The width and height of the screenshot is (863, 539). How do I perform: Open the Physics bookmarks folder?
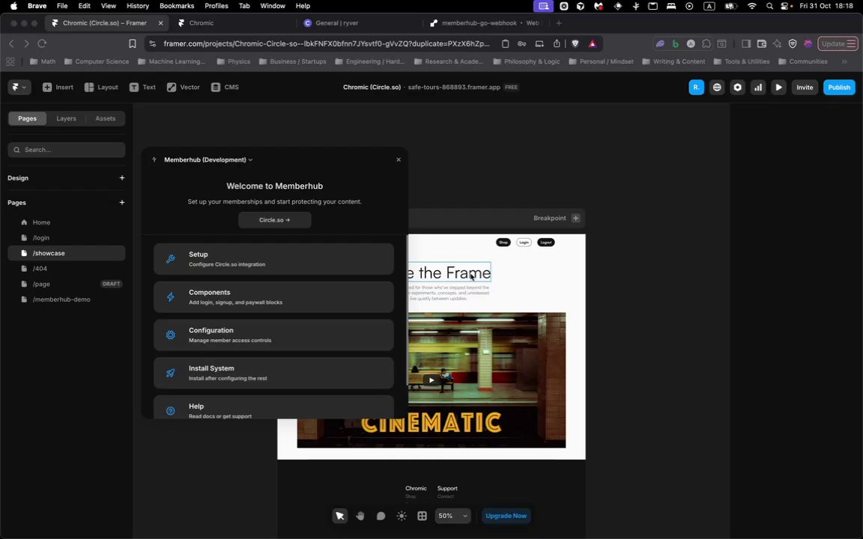pyautogui.click(x=234, y=61)
